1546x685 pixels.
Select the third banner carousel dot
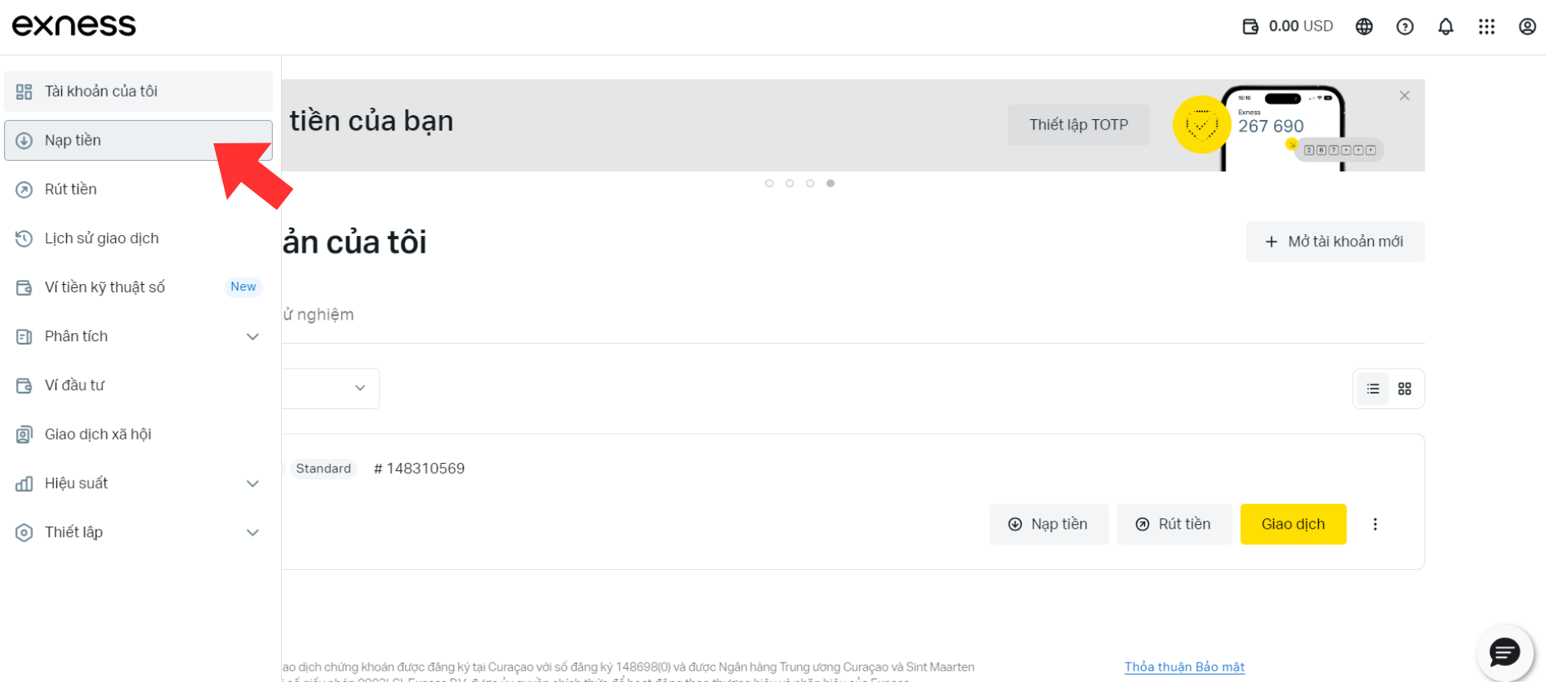point(810,184)
